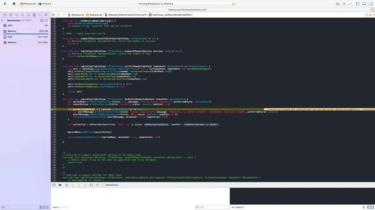This screenshot has height=210, width=375.
Task: Open the Symbol navigator
Action: (11, 15)
